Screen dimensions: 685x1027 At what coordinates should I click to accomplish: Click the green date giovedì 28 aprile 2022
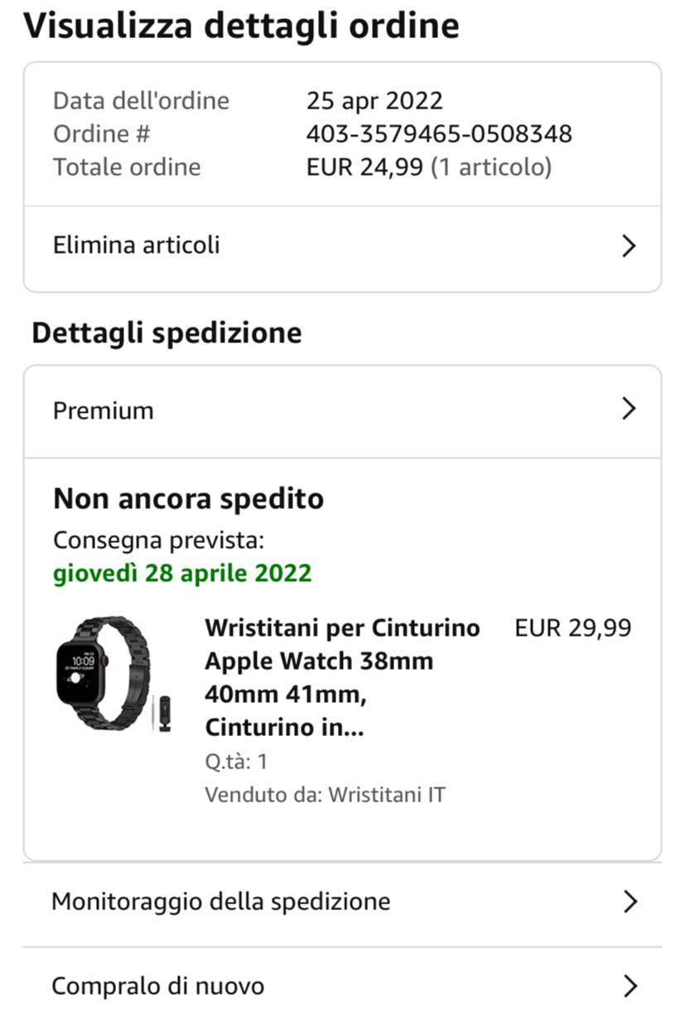[x=182, y=574]
